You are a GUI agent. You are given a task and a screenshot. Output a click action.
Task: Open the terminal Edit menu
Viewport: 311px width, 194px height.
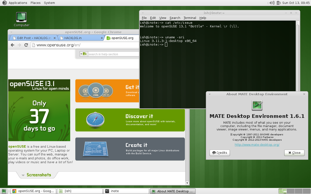153,18
